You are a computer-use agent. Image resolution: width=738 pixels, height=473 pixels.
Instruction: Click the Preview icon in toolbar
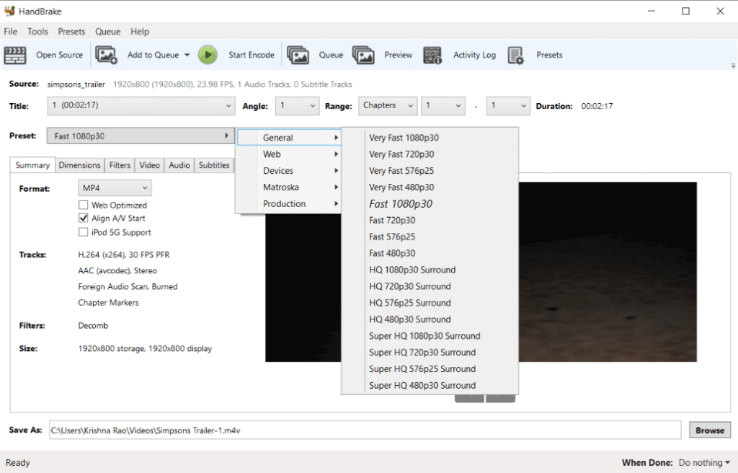[363, 56]
